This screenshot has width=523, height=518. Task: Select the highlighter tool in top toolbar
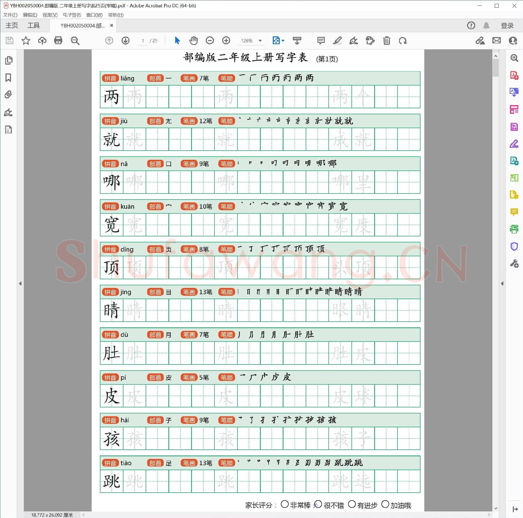[x=337, y=41]
